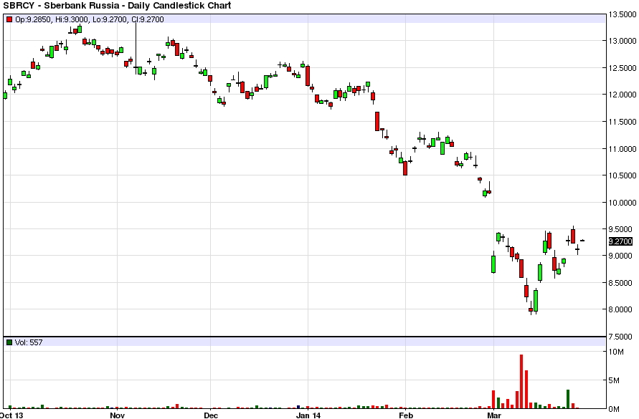Click the 0M volume axis label
The image size is (639, 419).
pos(614,409)
